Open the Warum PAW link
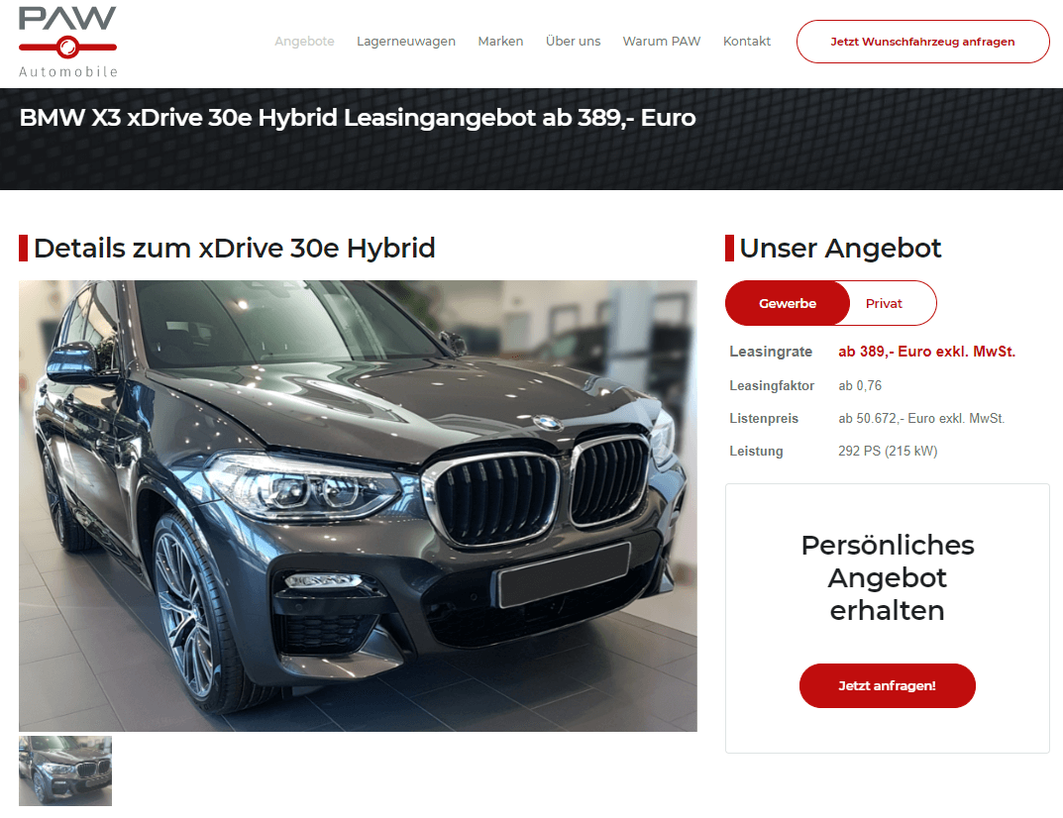Image resolution: width=1063 pixels, height=818 pixels. (662, 42)
